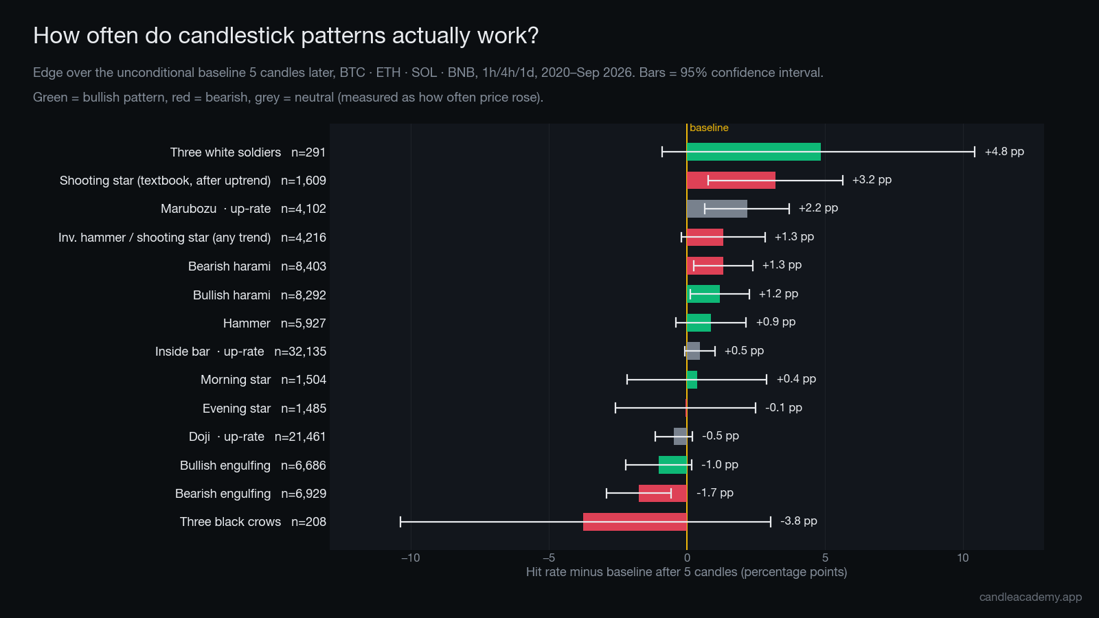
Task: Click the 'Bullish harami n=8,292' label
Action: point(260,295)
